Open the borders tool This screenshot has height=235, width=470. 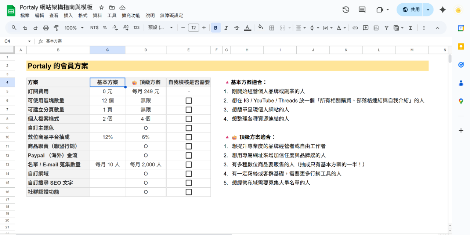272,28
